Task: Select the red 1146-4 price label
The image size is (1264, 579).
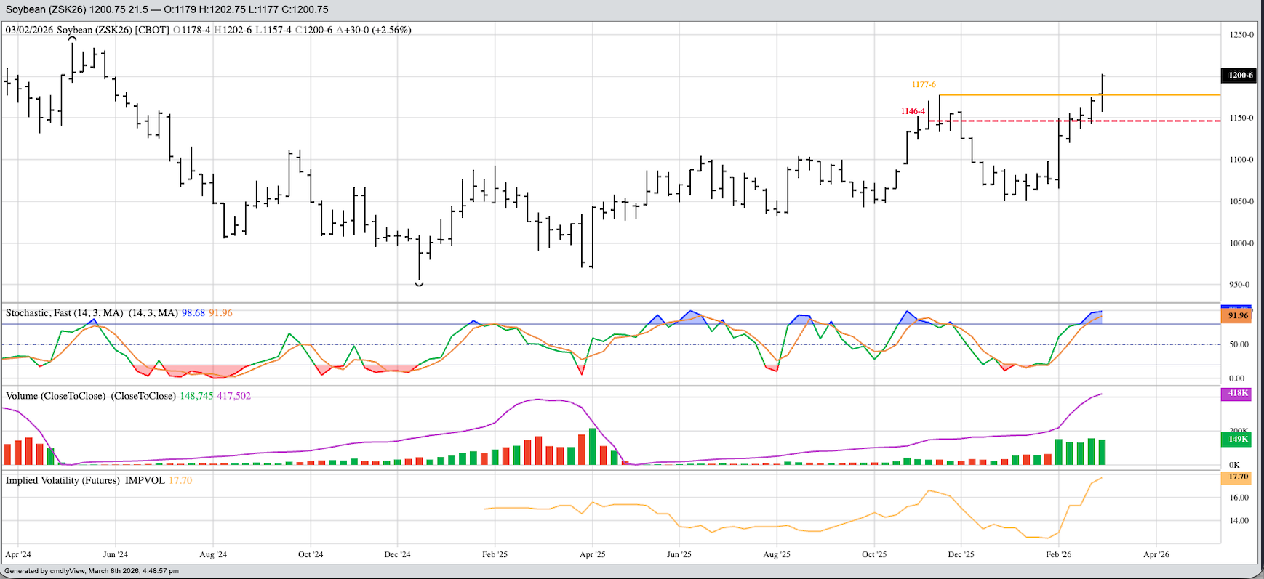Action: coord(913,112)
